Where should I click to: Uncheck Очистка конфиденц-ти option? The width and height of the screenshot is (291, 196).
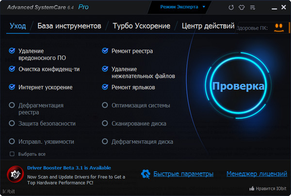pos(12,69)
